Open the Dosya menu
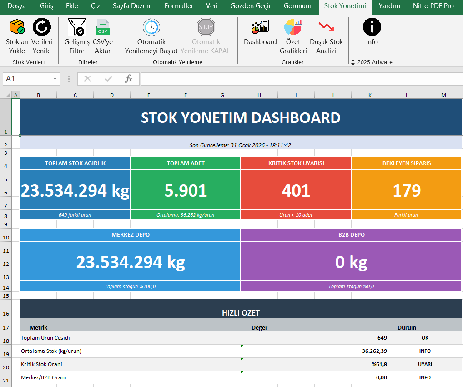 click(17, 6)
